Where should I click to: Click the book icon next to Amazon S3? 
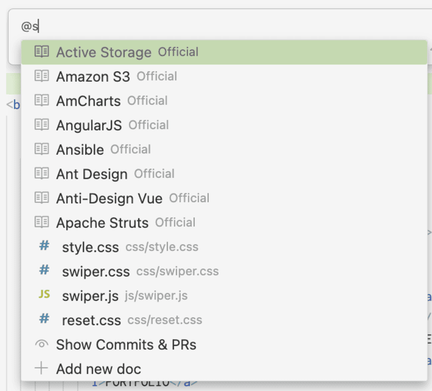click(x=42, y=76)
